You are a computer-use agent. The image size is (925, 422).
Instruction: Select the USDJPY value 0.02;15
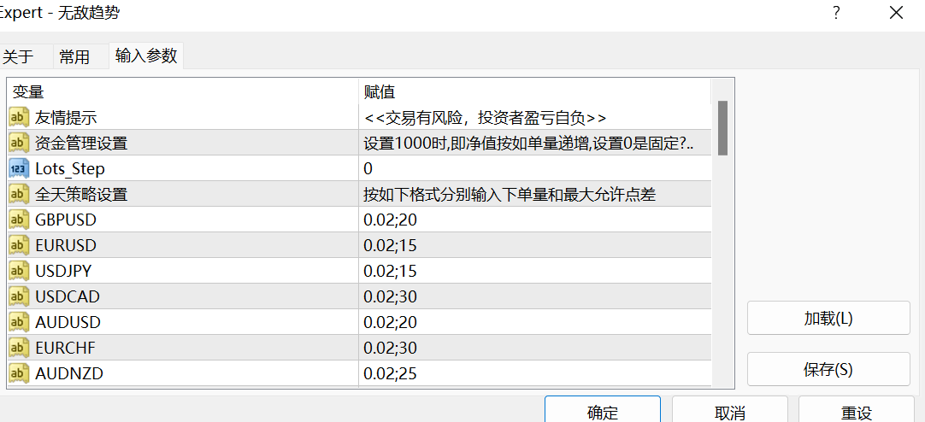(391, 271)
